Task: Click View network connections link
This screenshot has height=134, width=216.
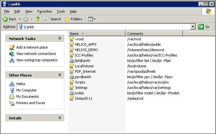Action: pyautogui.click(x=36, y=54)
